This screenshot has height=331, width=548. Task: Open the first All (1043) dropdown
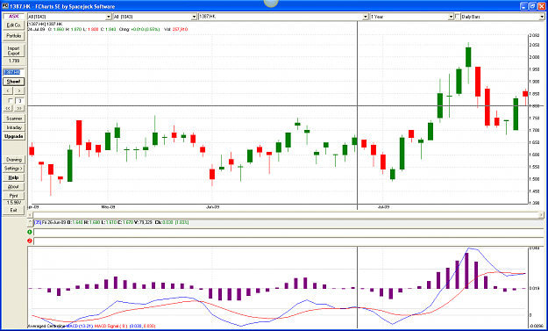tap(109, 17)
